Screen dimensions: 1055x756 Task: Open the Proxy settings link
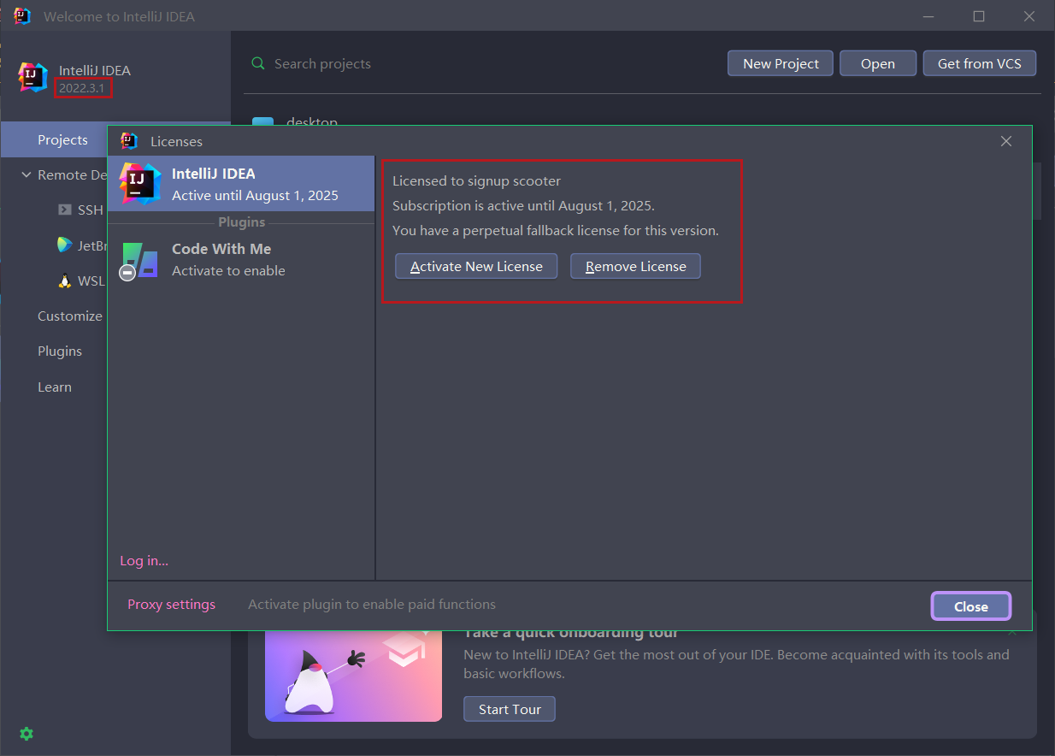(172, 605)
